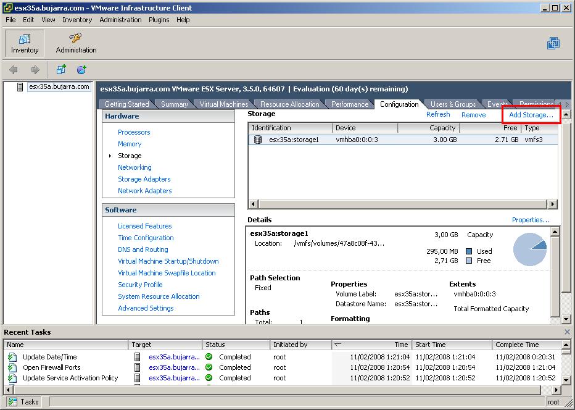Open Advanced Settings
The image size is (575, 410).
[x=146, y=308]
